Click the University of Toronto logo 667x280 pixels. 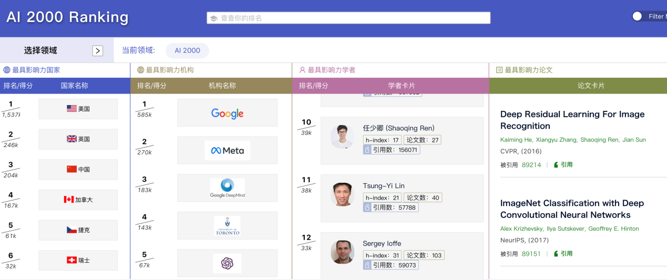[227, 225]
